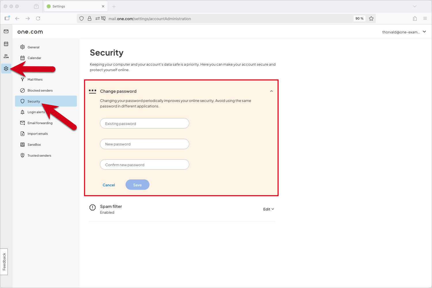432x288 pixels.
Task: Open the Edit dropdown for Spam filter
Action: coord(268,209)
